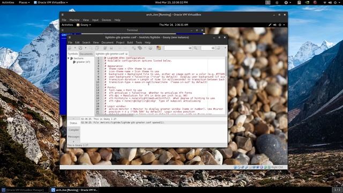
Task: Select the greeter [47] symbol entry
Action: (83, 62)
